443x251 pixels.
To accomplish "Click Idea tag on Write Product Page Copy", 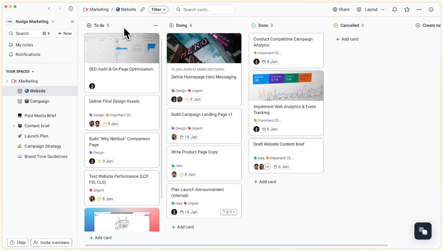I will click(177, 166).
